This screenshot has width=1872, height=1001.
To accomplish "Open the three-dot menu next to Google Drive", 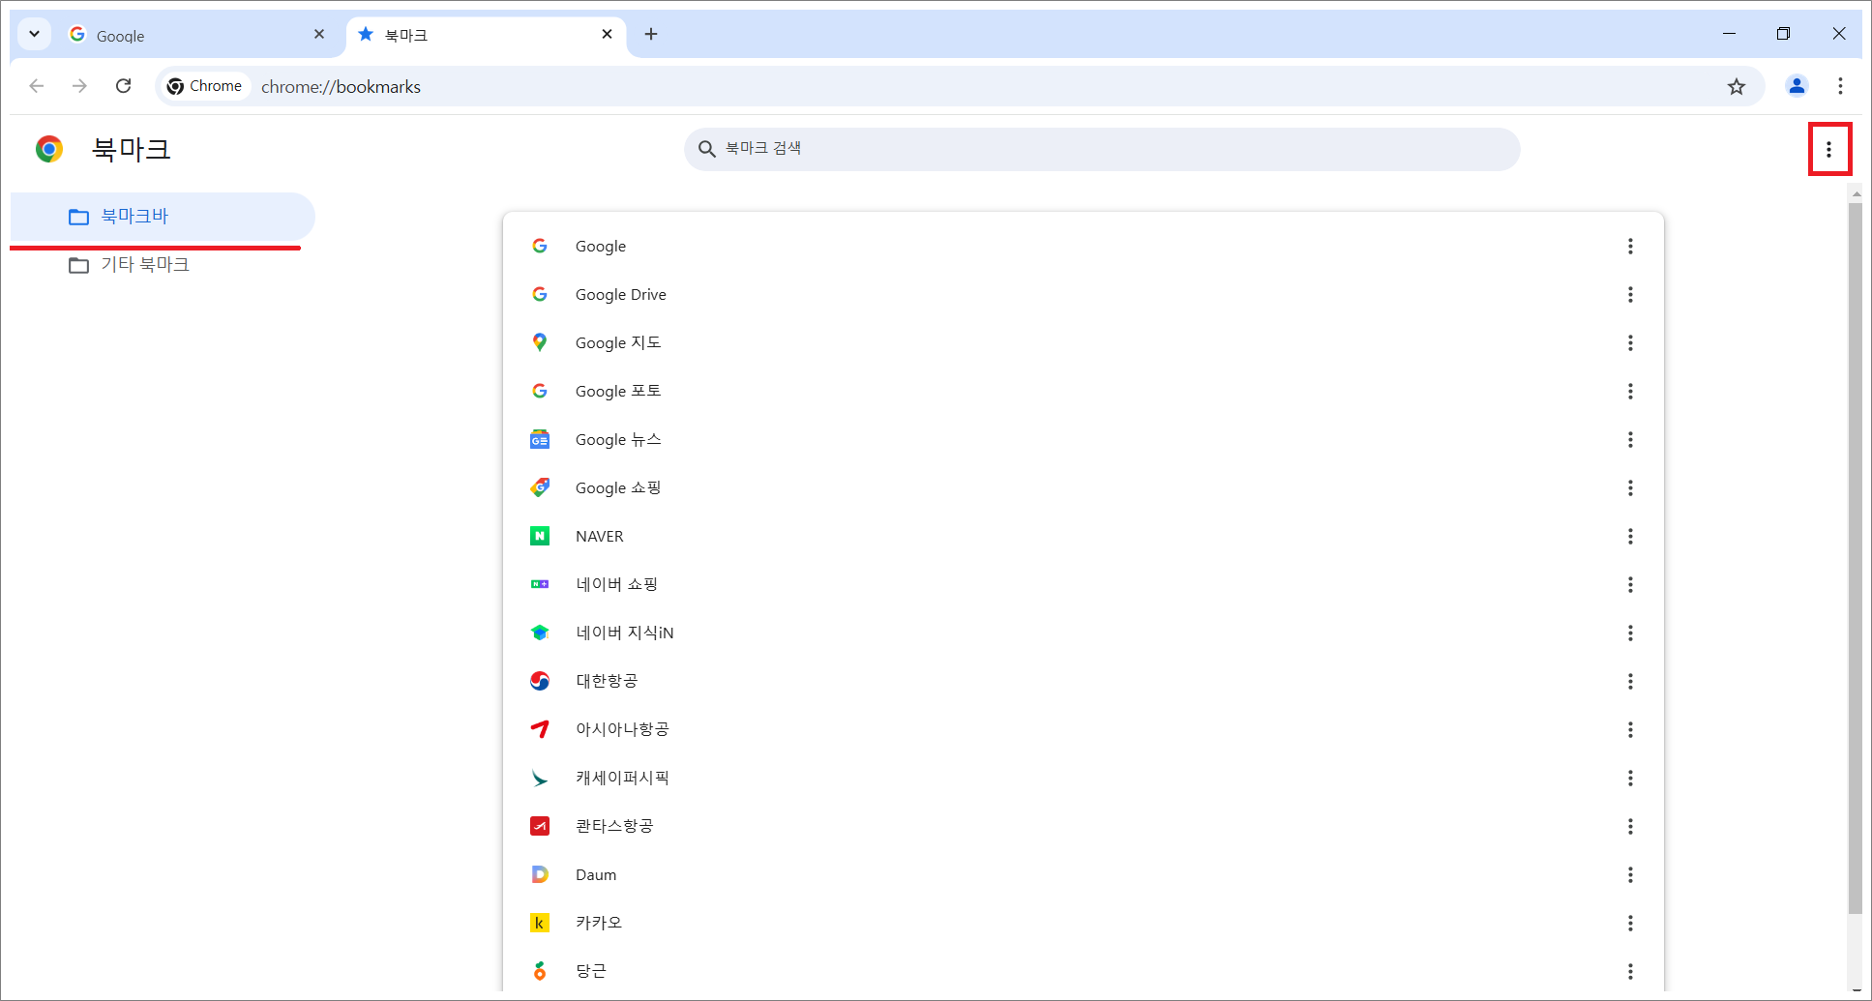I will [1631, 295].
